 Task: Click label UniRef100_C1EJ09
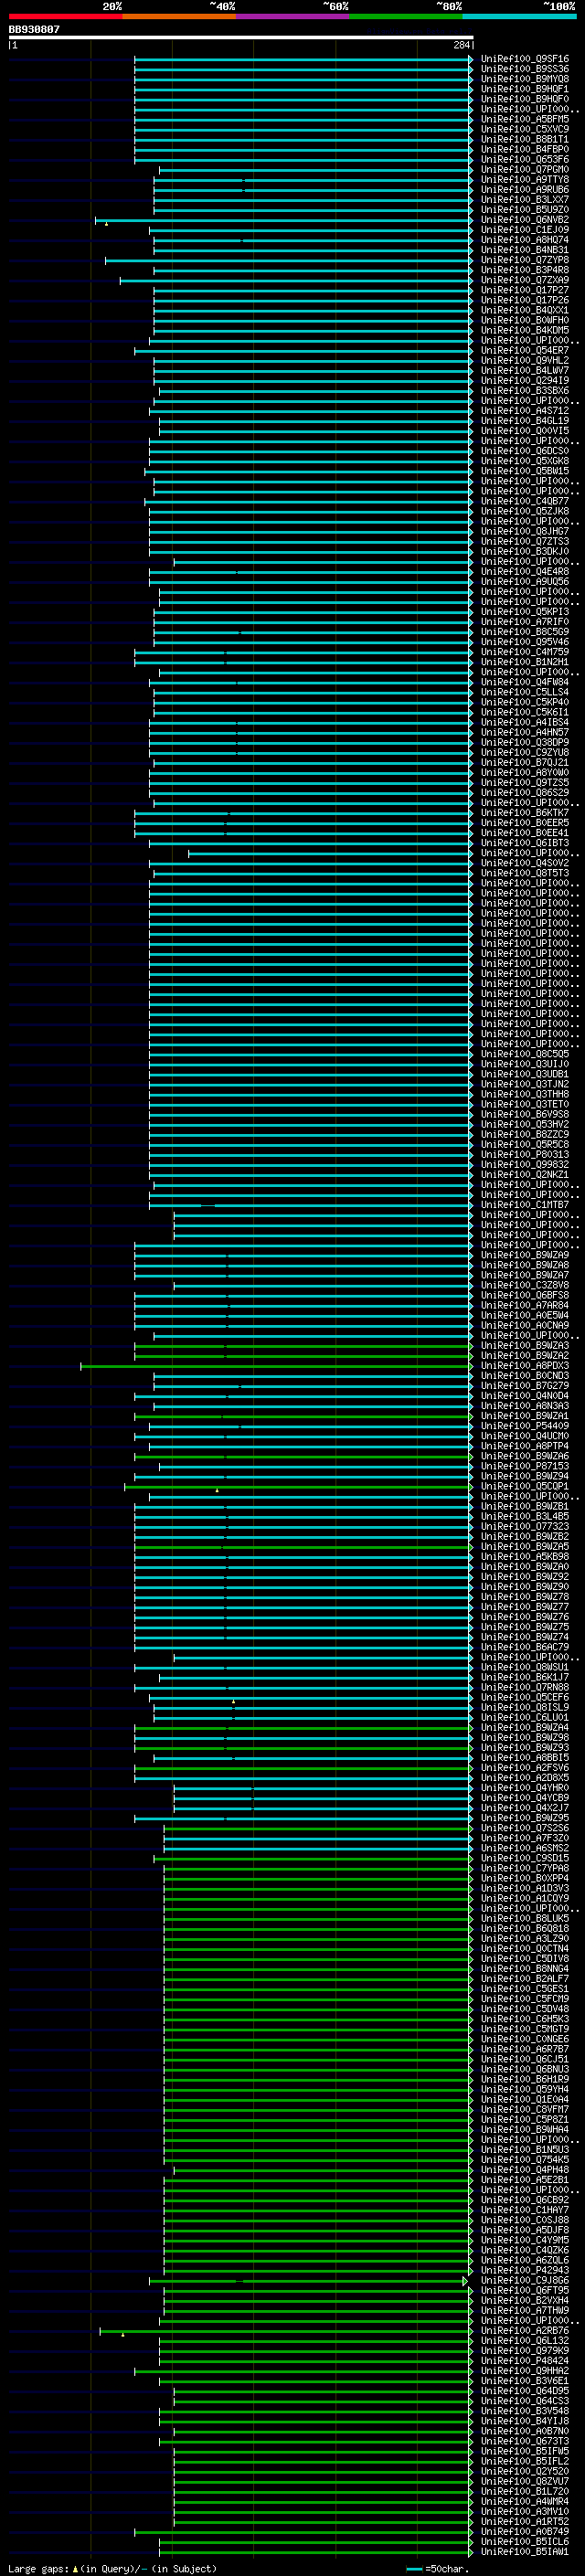pyautogui.click(x=525, y=230)
